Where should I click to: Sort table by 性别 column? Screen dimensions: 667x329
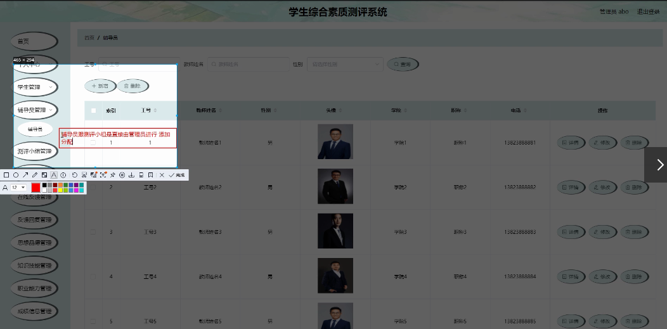pyautogui.click(x=275, y=110)
